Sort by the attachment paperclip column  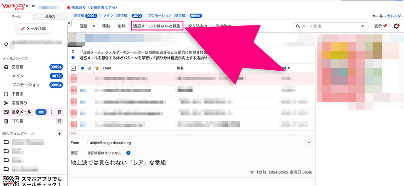(x=90, y=68)
